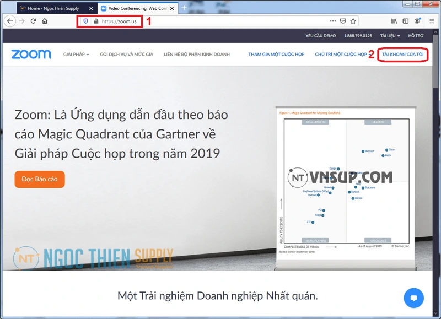
Task: Reload the current page
Action: (34, 21)
